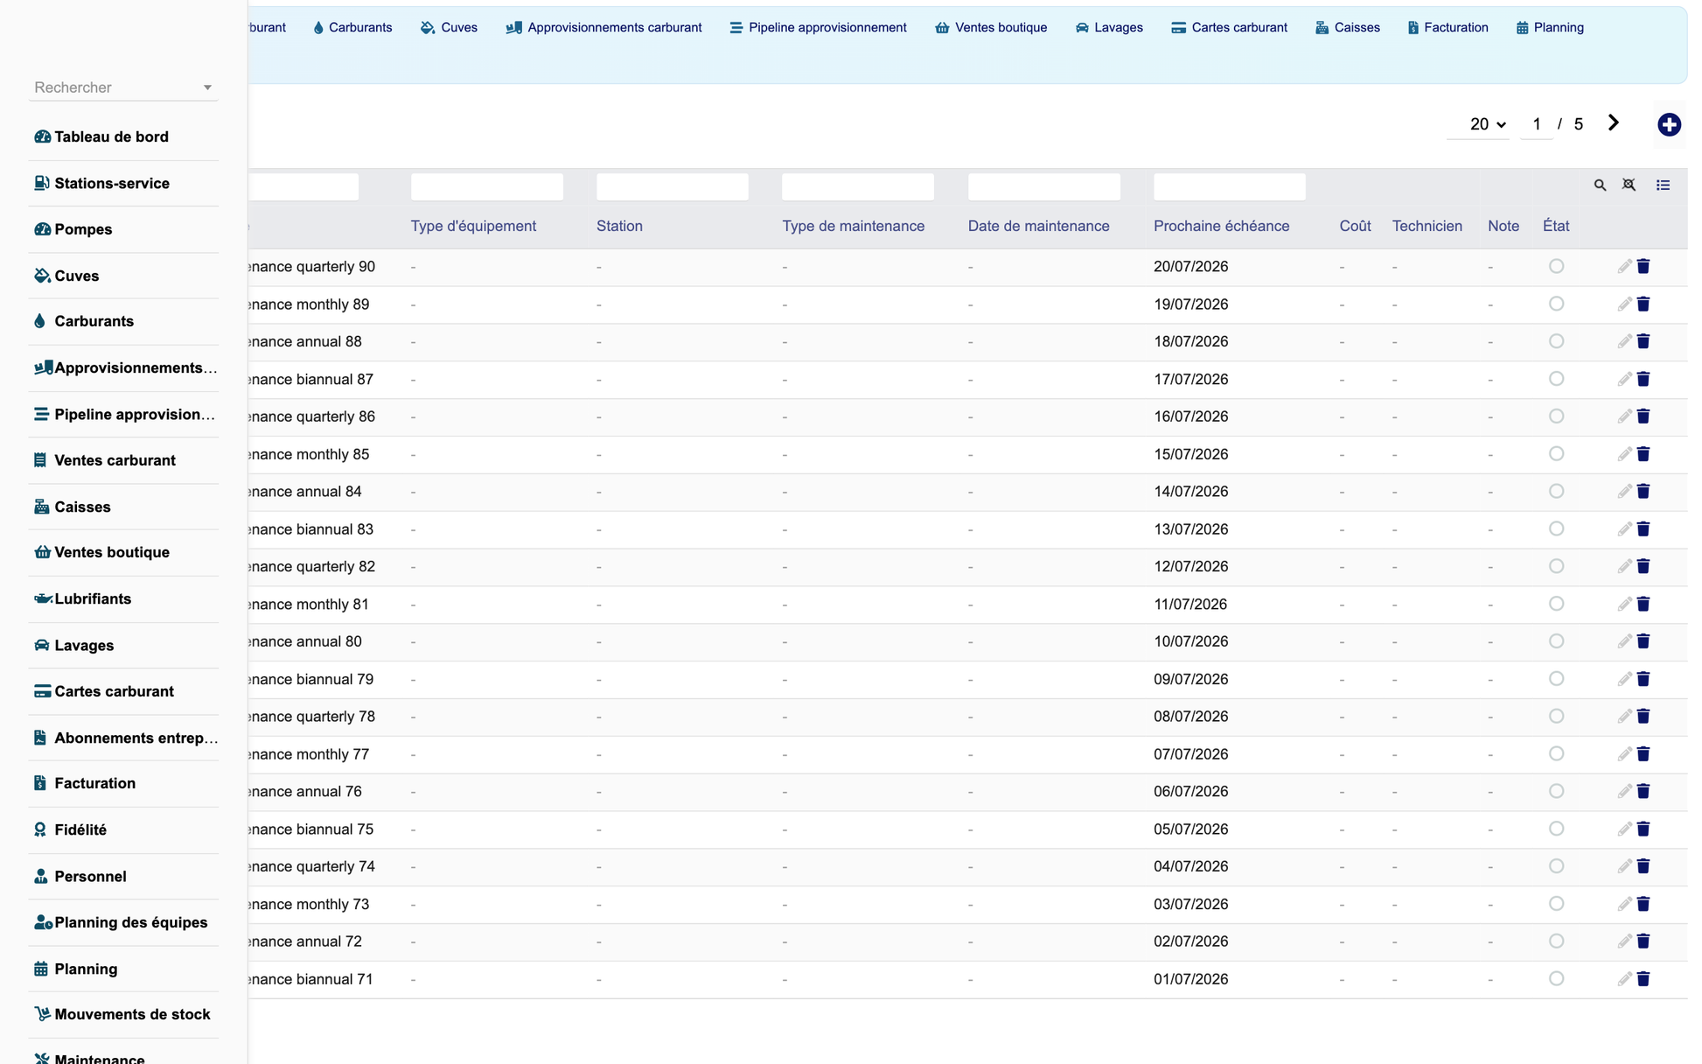Screen dimensions: 1702x1064
Task: Edit the maintenance biannual 87 row
Action: [x=1624, y=379]
